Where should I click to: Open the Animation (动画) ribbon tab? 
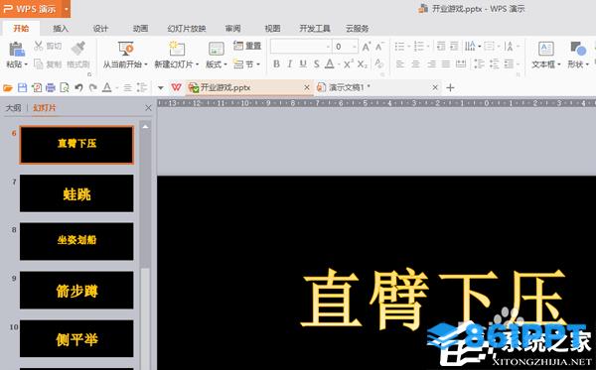click(x=140, y=29)
